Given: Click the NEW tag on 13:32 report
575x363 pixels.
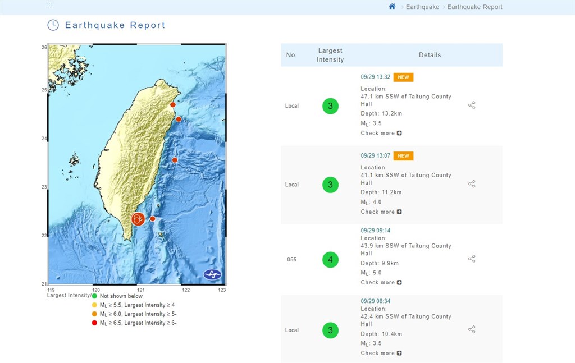Looking at the screenshot, I should [x=403, y=77].
